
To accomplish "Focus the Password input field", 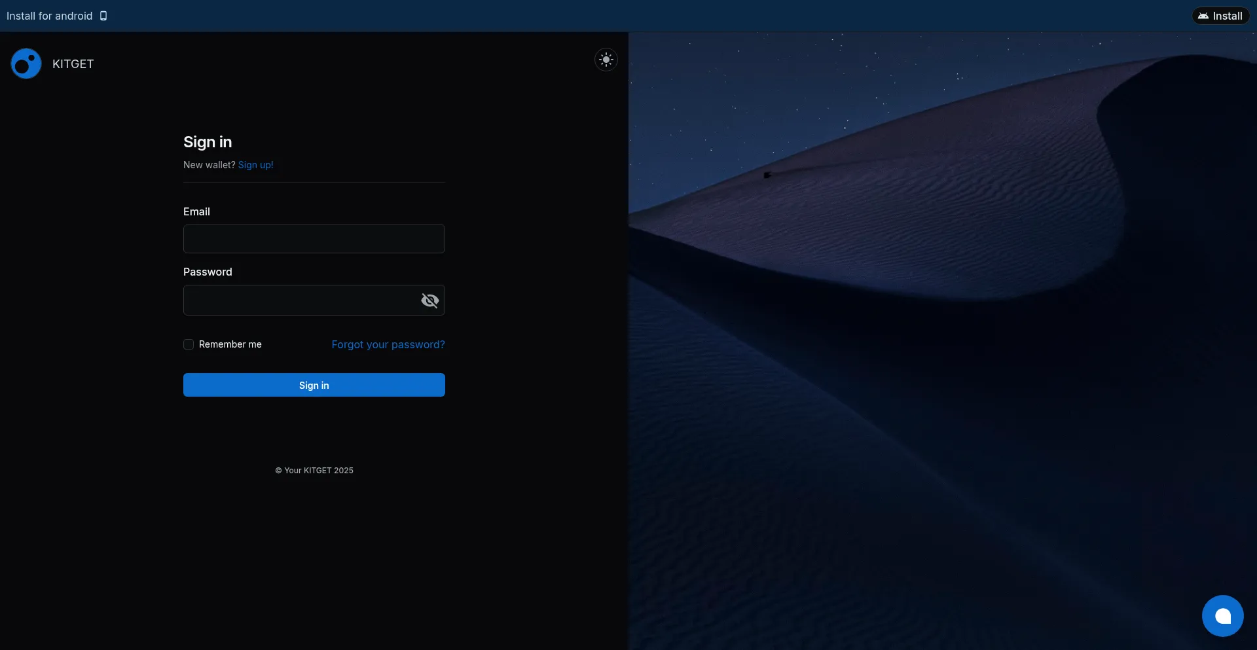I will (301, 300).
